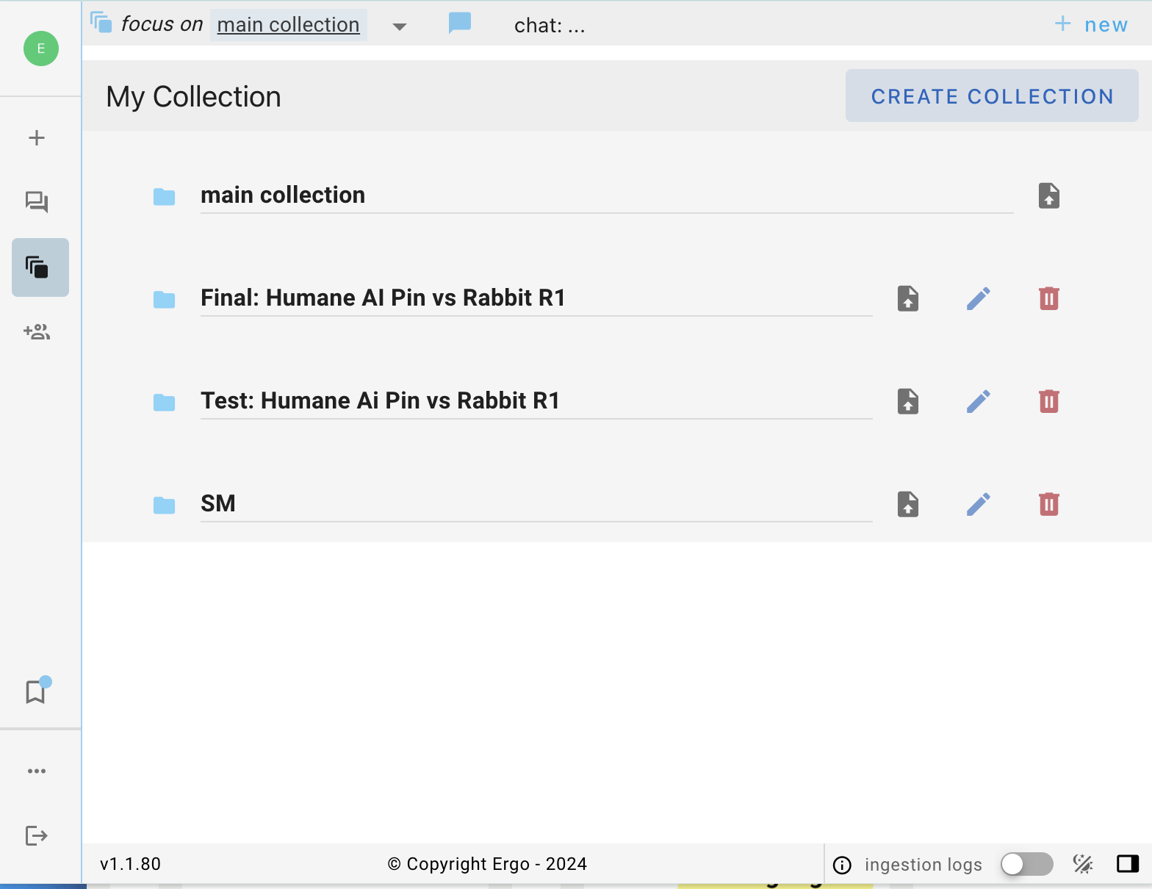Open the main collection focus selector

(x=289, y=25)
